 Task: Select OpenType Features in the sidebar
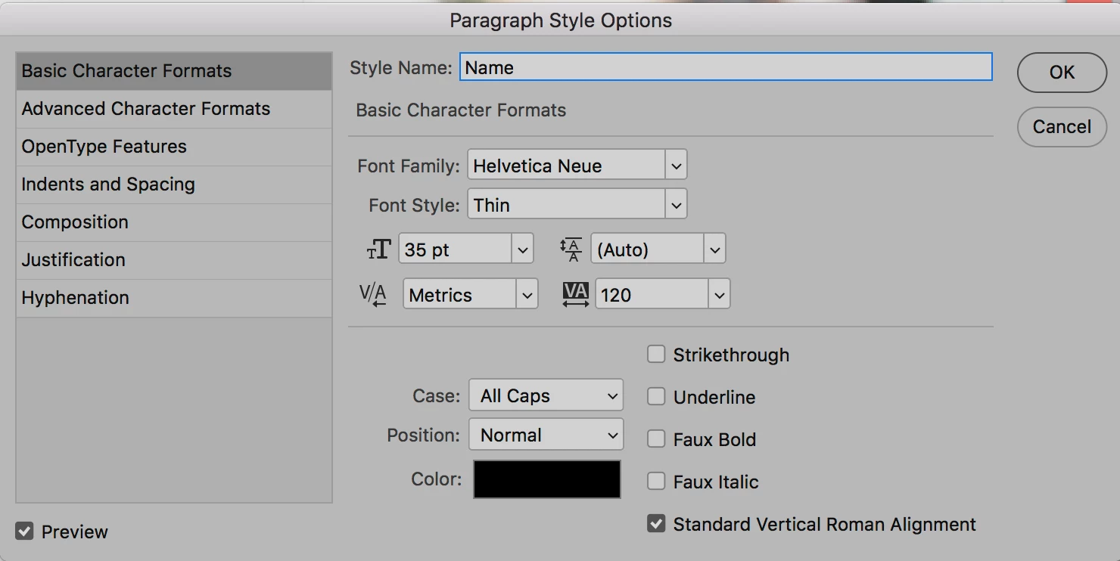tap(104, 147)
